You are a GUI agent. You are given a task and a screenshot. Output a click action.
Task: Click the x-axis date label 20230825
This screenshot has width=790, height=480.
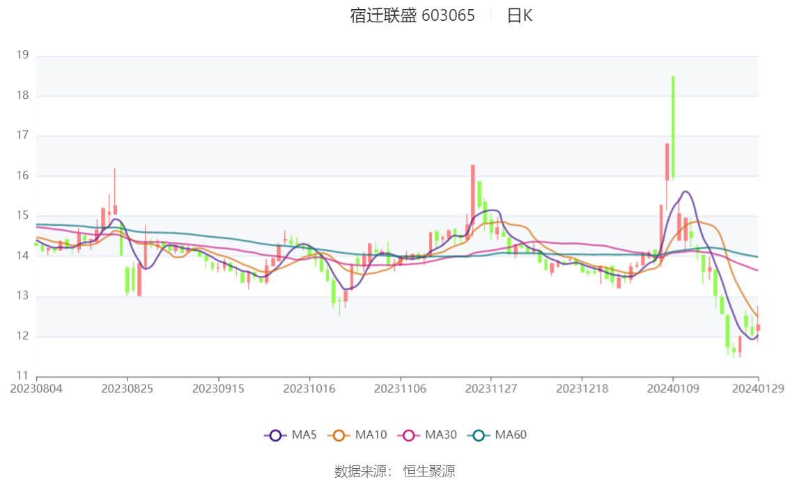[127, 389]
